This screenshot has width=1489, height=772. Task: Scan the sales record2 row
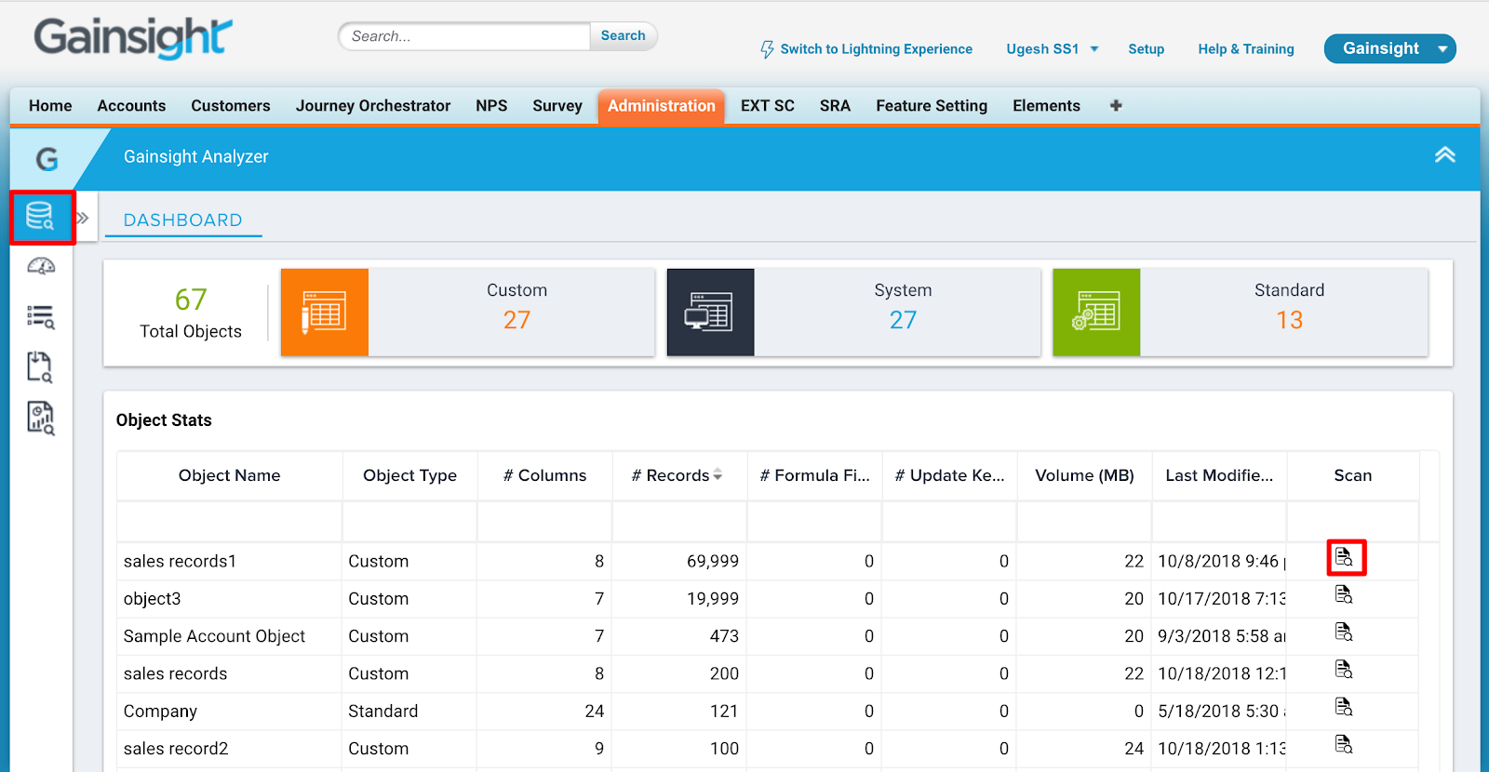point(1345,743)
